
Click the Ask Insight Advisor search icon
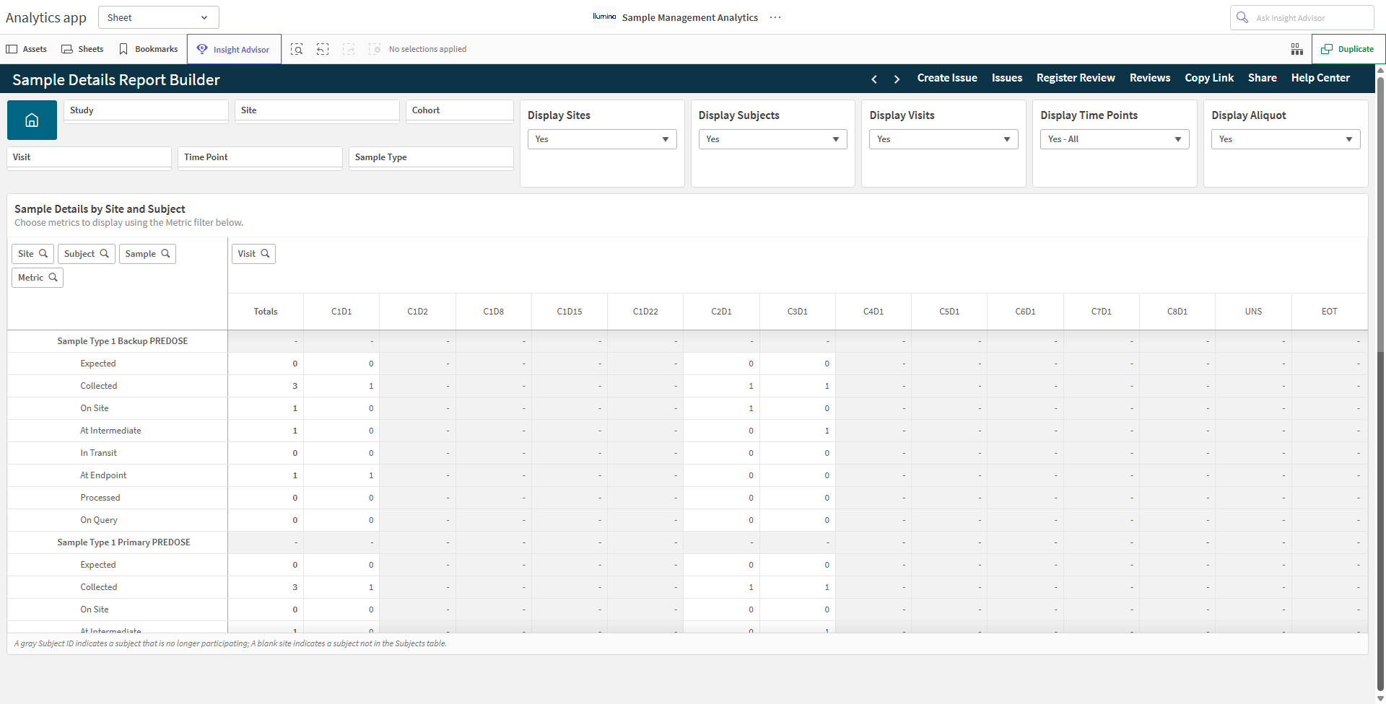[1242, 17]
